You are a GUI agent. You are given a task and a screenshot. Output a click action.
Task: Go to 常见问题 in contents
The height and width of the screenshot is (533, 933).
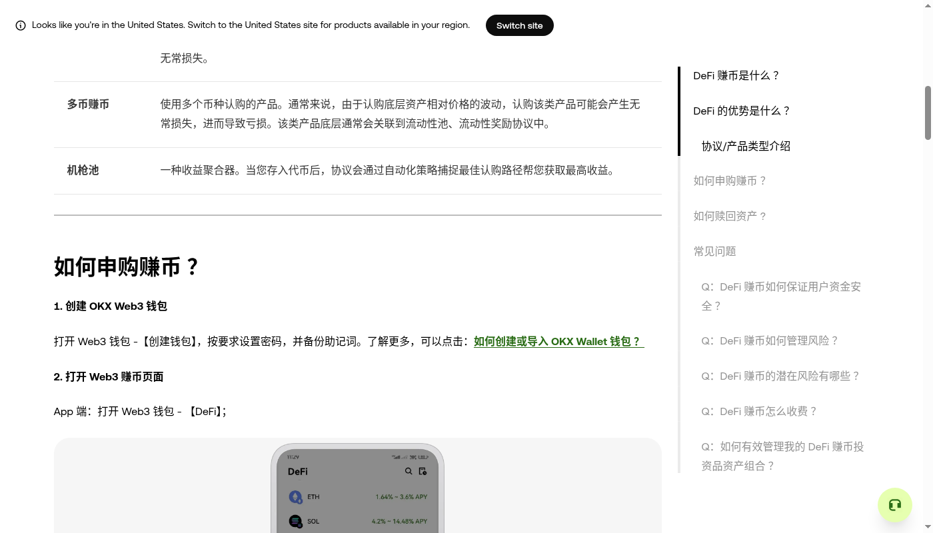point(714,252)
